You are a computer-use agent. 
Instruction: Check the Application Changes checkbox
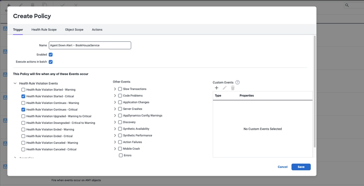click(120, 102)
